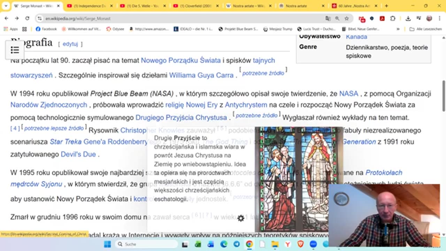Open the dark blue round extension icon

(x=372, y=18)
